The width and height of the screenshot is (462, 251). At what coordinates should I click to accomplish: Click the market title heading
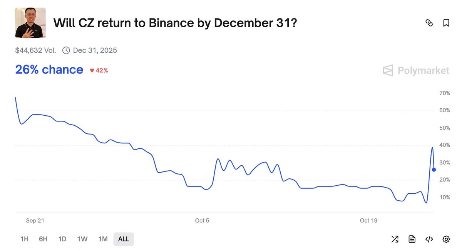click(175, 23)
